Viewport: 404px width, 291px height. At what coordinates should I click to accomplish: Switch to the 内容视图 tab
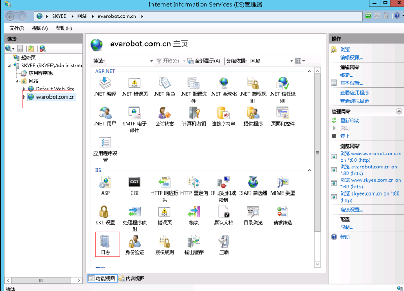(132, 278)
